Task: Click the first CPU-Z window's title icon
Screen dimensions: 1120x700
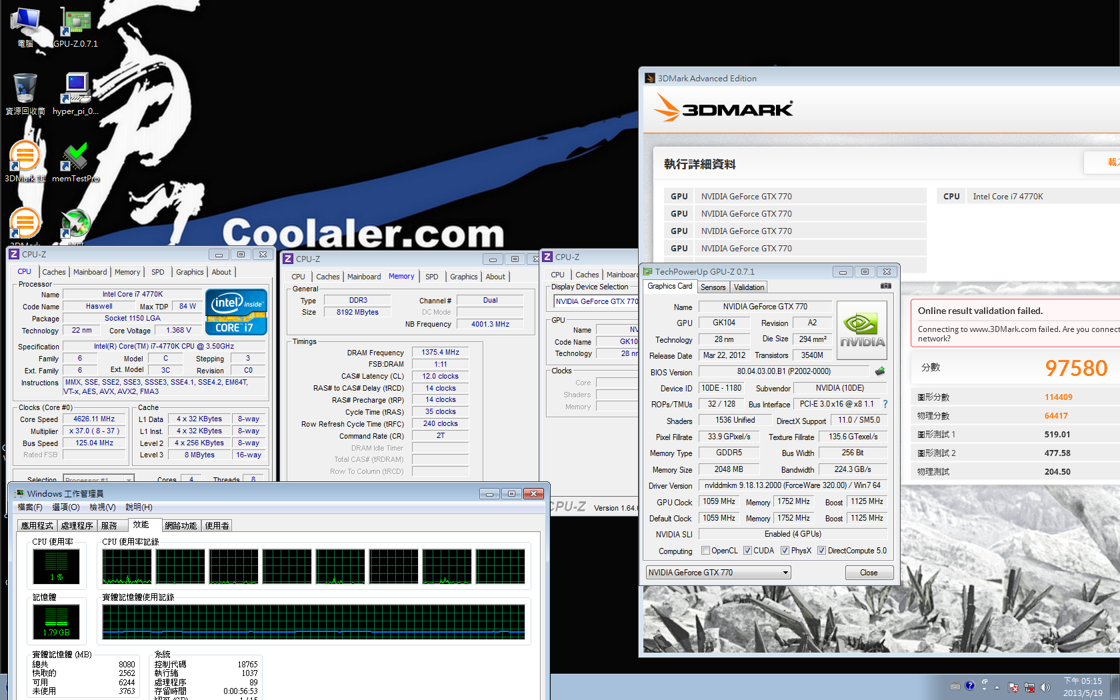Action: [14, 254]
